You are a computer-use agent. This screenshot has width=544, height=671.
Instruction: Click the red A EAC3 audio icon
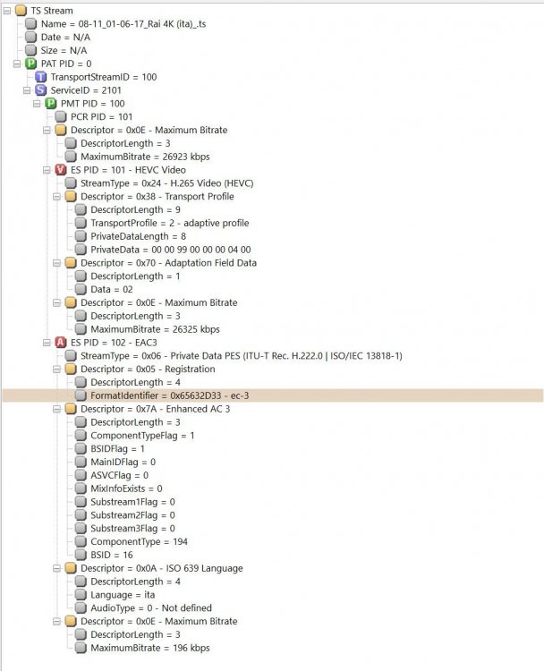(61, 343)
